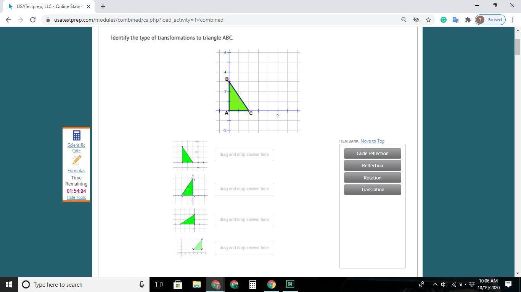
Task: Open the Grammarly extension icon
Action: (443, 20)
